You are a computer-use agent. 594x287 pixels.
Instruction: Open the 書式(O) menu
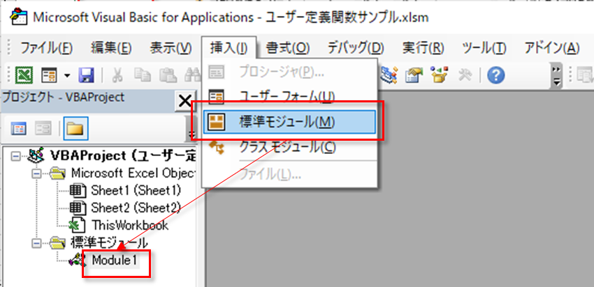287,48
